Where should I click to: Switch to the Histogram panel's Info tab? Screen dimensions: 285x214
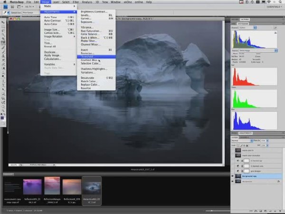234,24
